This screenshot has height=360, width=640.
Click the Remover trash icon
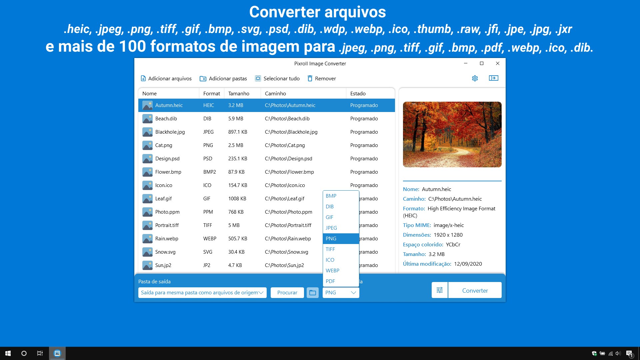310,78
